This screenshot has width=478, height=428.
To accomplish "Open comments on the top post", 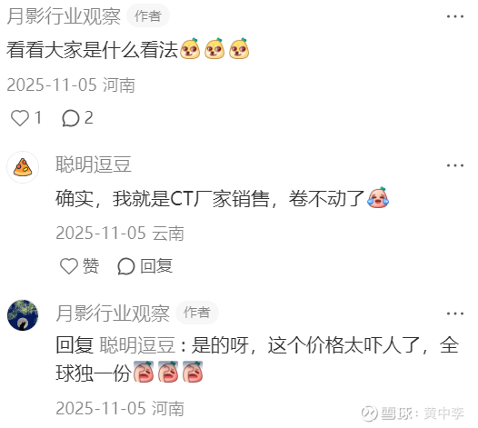I will [x=71, y=118].
